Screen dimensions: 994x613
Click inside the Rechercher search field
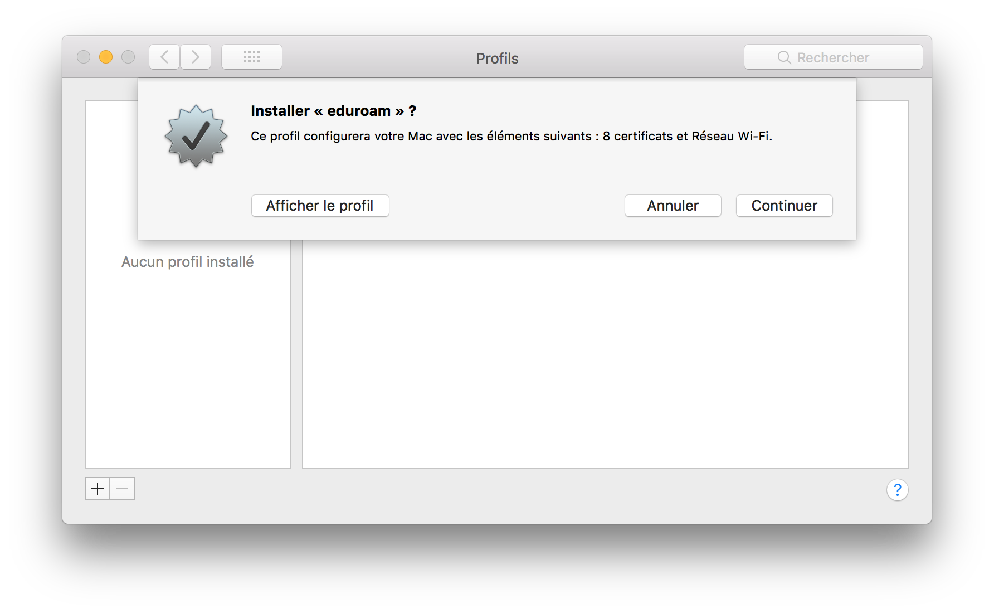tap(833, 57)
